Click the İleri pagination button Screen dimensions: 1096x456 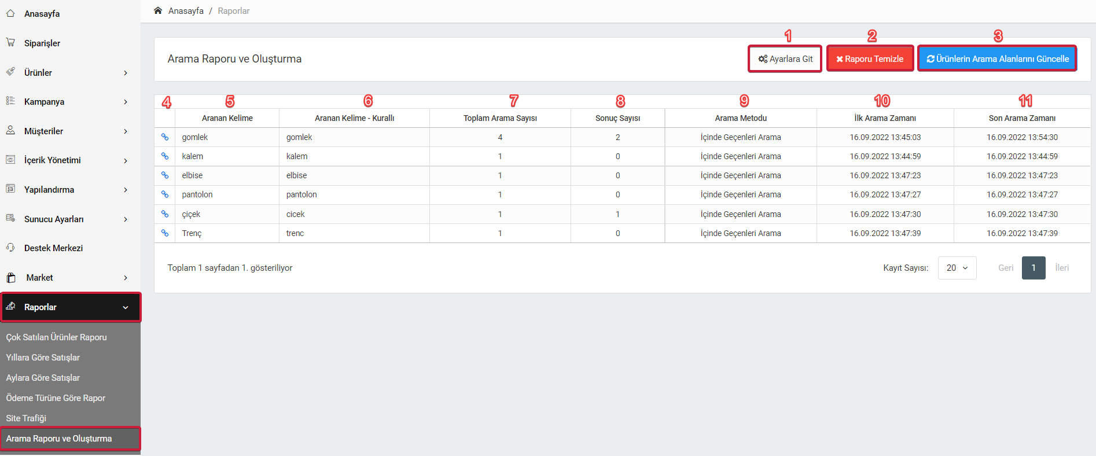[x=1062, y=268]
